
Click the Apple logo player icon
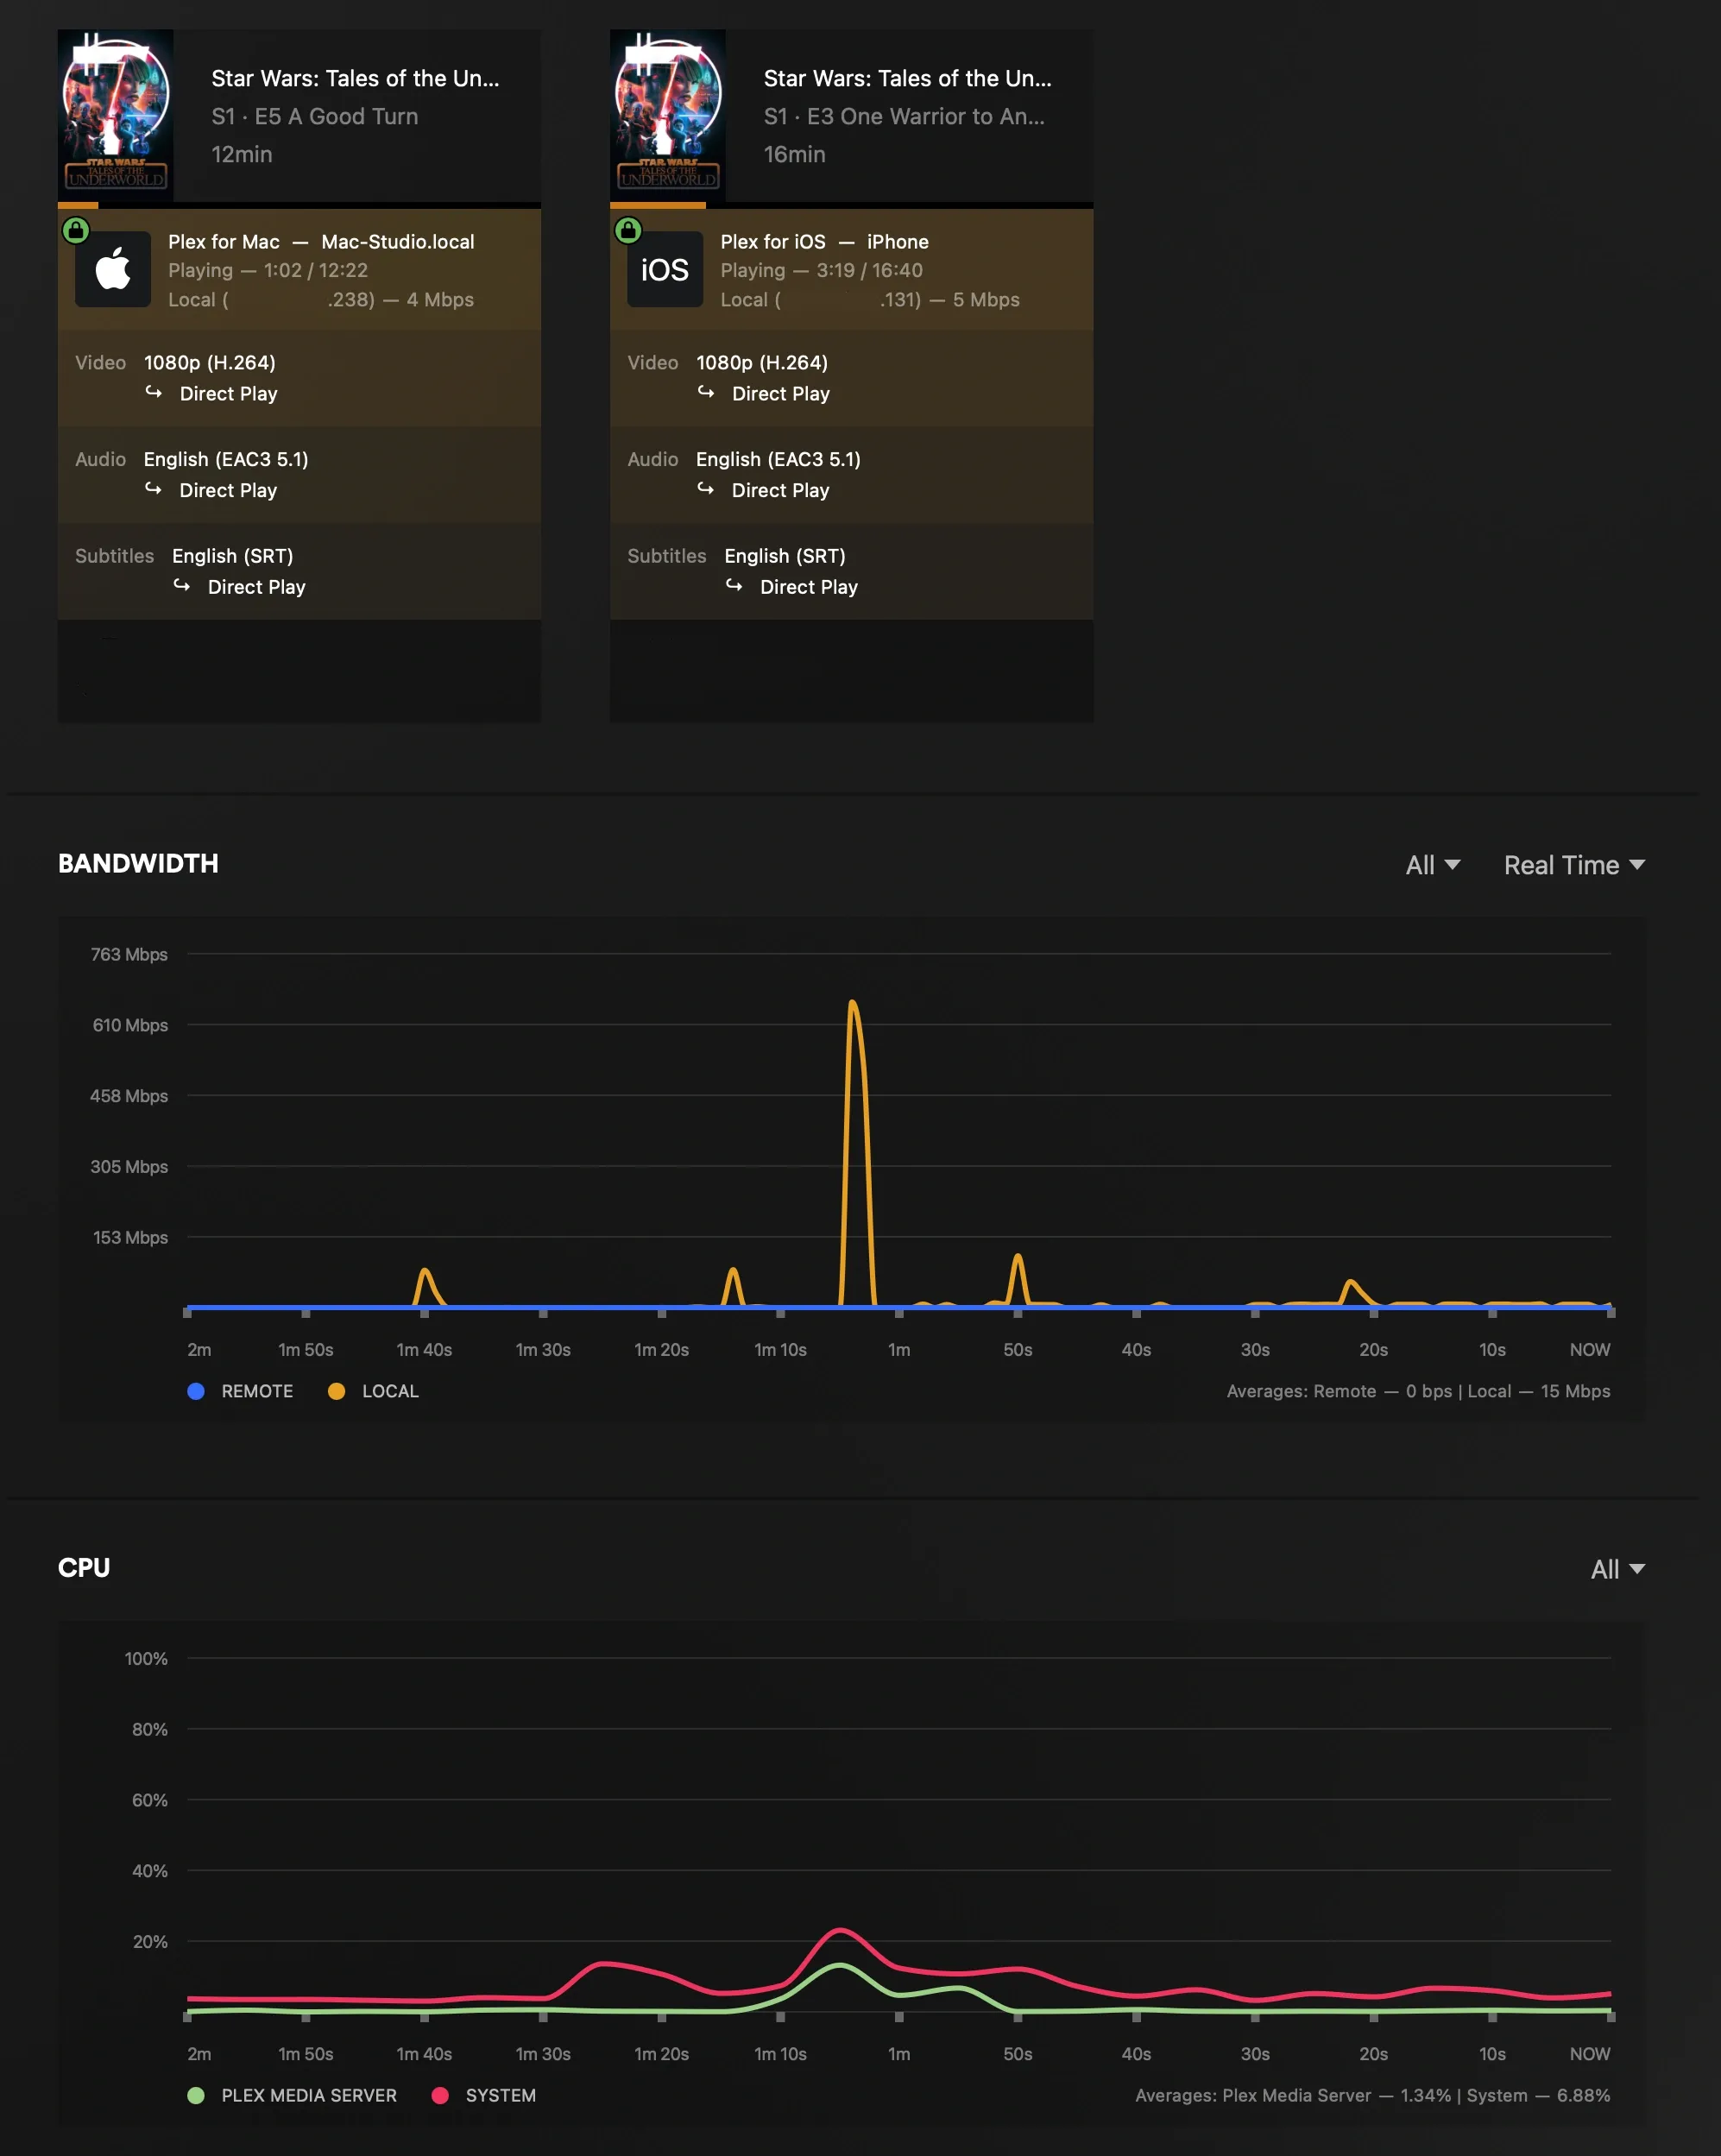tap(113, 270)
